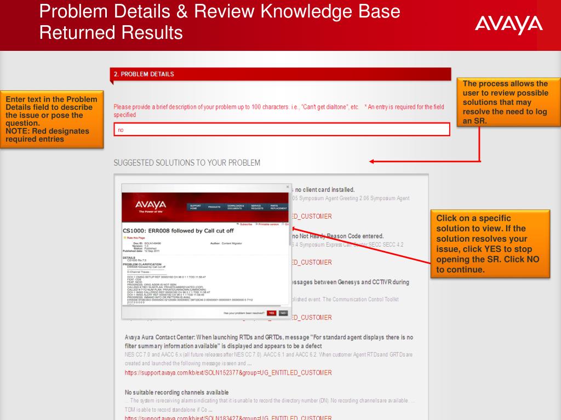Open SOLN183427 knowledge base link
The height and width of the screenshot is (420, 561).
point(228,417)
